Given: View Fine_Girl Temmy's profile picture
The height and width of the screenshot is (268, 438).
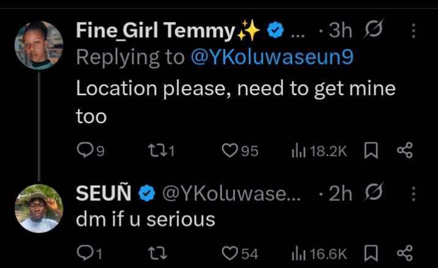Looking at the screenshot, I should click(x=39, y=45).
